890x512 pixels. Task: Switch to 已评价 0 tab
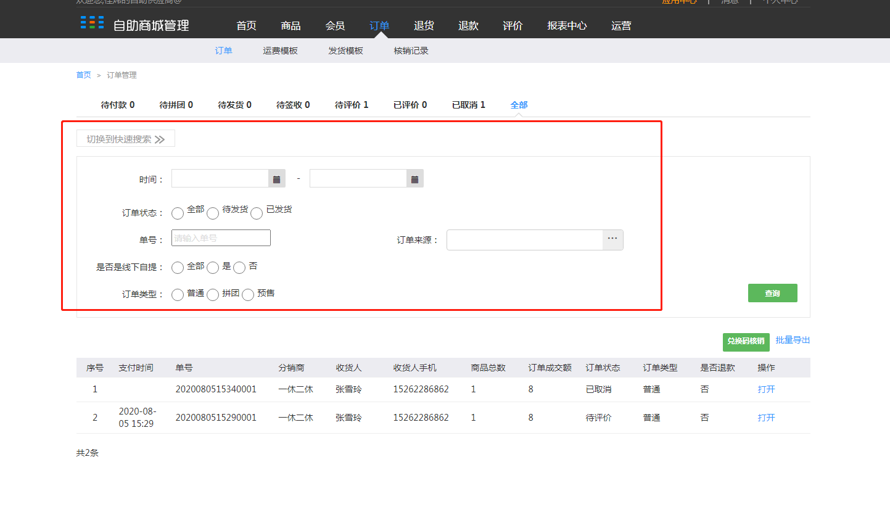pos(410,105)
